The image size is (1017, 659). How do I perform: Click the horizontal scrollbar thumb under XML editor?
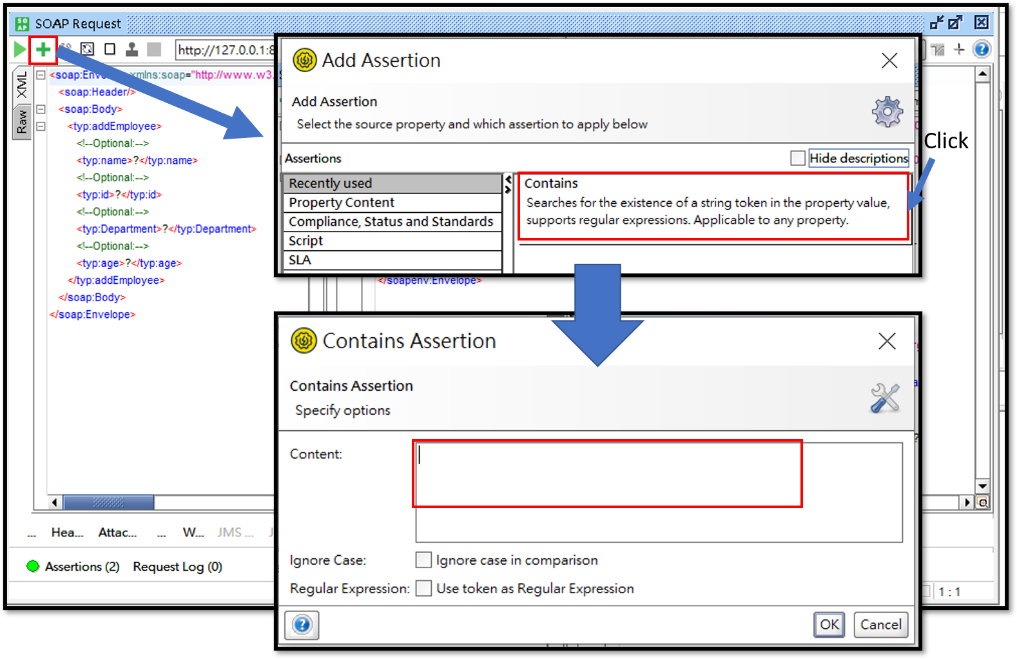tap(108, 502)
